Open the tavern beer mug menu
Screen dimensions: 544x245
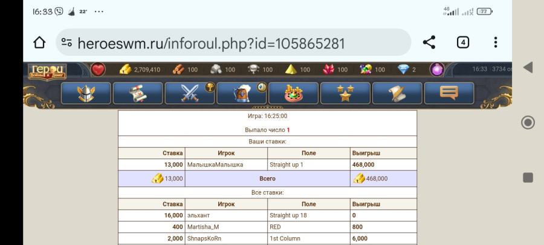pos(242,93)
